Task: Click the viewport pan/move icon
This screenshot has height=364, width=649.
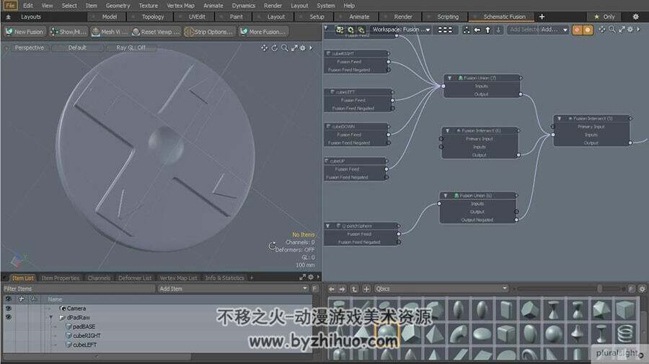Action: click(x=264, y=48)
